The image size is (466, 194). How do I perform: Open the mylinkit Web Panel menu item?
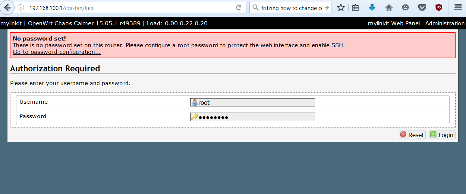click(394, 23)
